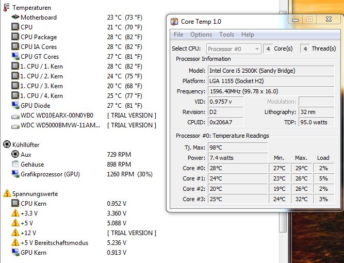Click the CPU GT Cores monitor icon
This screenshot has height=263, width=344.
coord(15,56)
